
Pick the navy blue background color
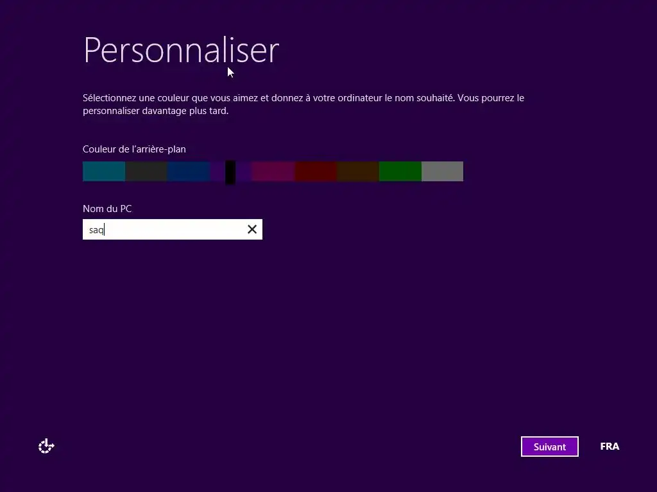(x=189, y=171)
